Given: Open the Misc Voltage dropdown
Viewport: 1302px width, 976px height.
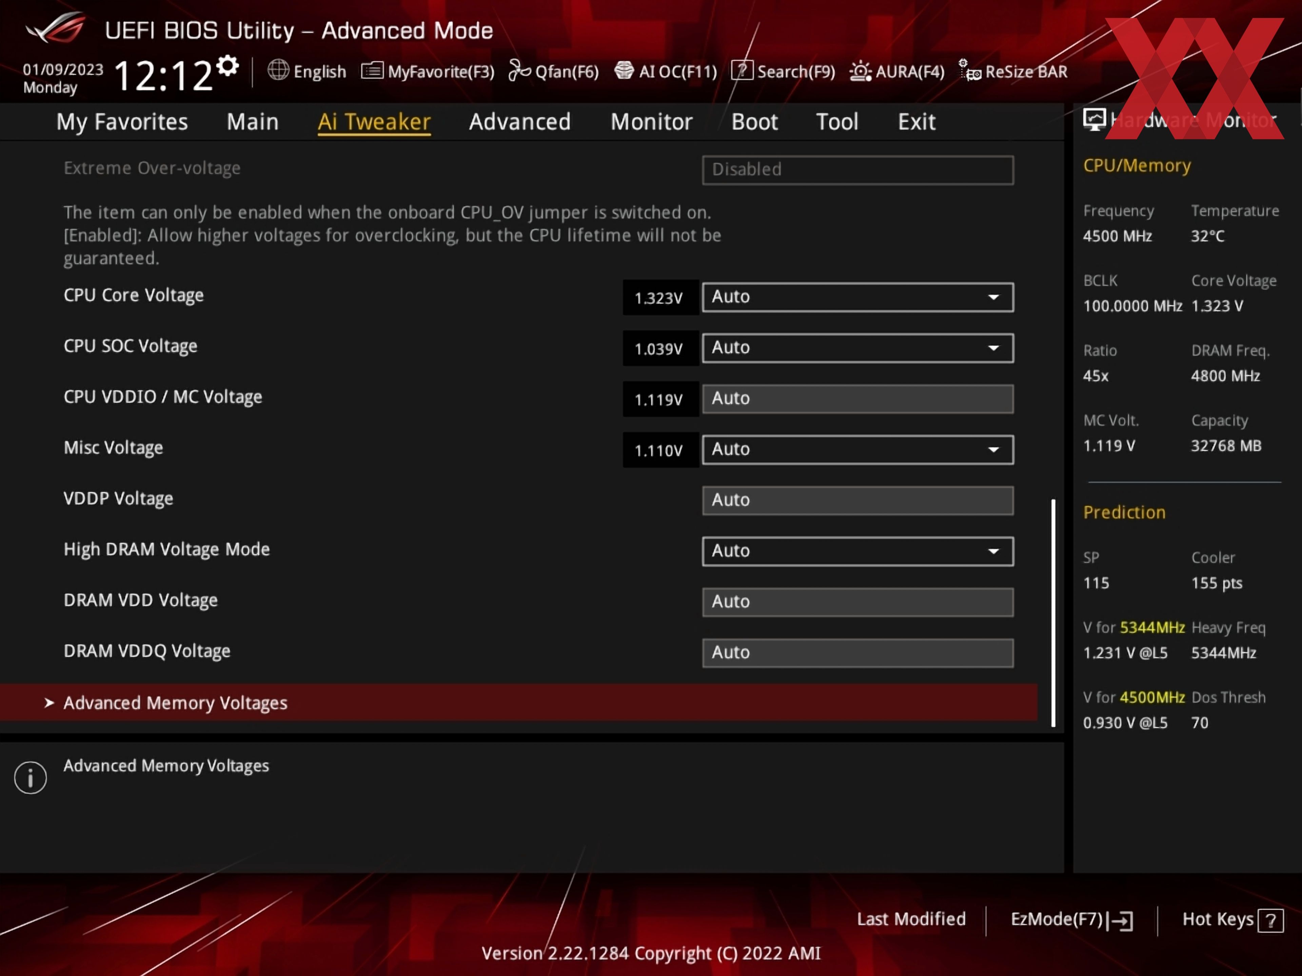Looking at the screenshot, I should (857, 449).
